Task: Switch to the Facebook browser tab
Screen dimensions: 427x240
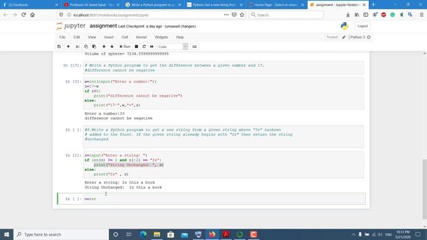Action: pos(30,5)
